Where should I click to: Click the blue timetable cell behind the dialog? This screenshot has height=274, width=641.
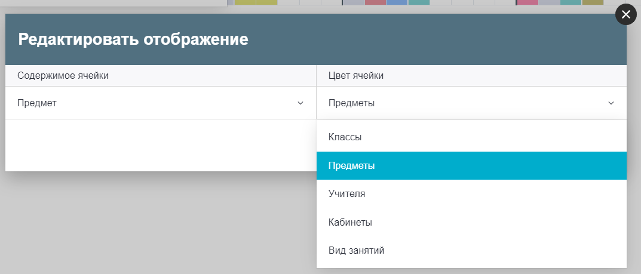click(397, 2)
